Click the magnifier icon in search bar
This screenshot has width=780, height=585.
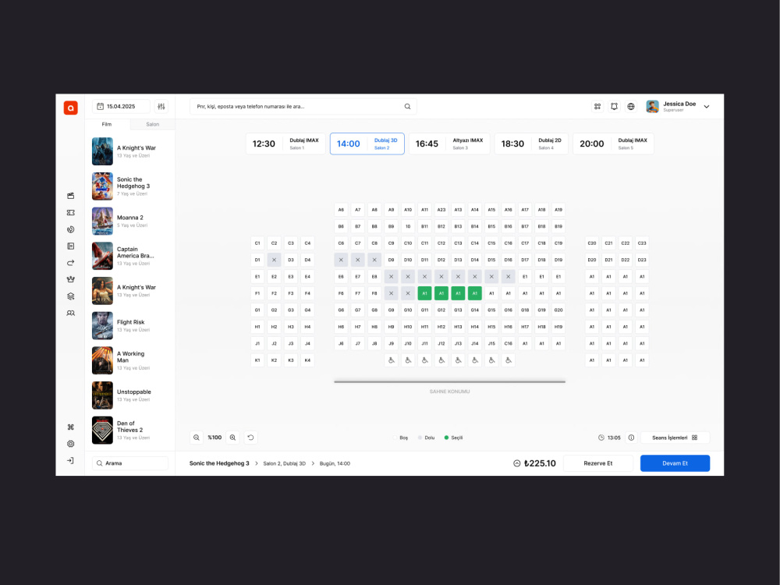pyautogui.click(x=407, y=106)
